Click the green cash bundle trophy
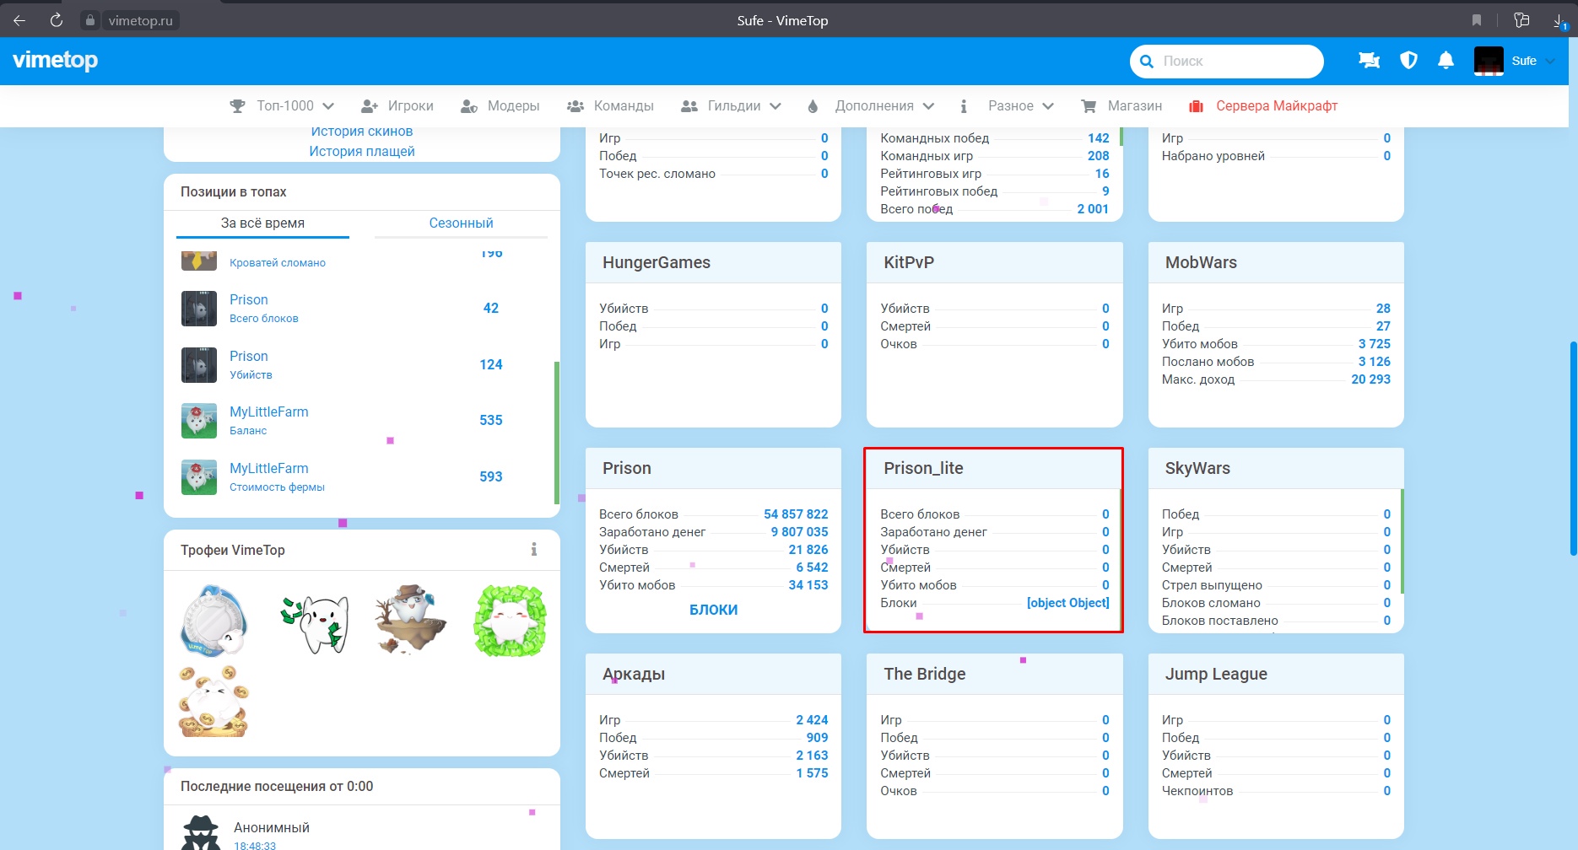Screen dimensions: 1578x850 (x=511, y=621)
